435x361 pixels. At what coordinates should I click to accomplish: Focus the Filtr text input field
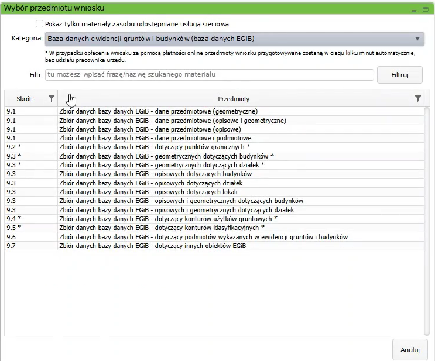click(x=209, y=75)
